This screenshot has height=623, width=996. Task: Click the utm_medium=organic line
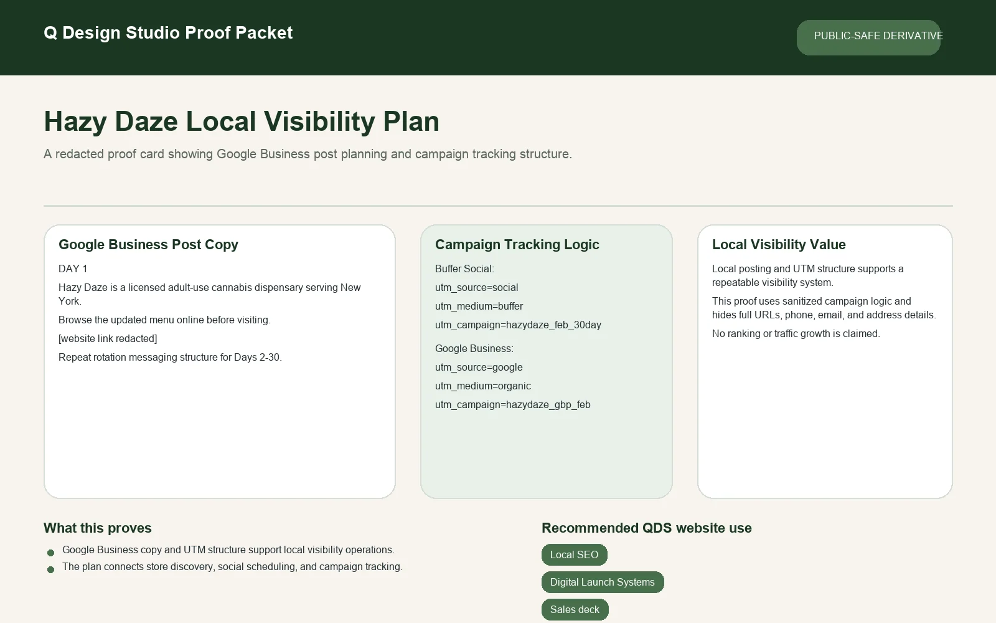tap(483, 386)
